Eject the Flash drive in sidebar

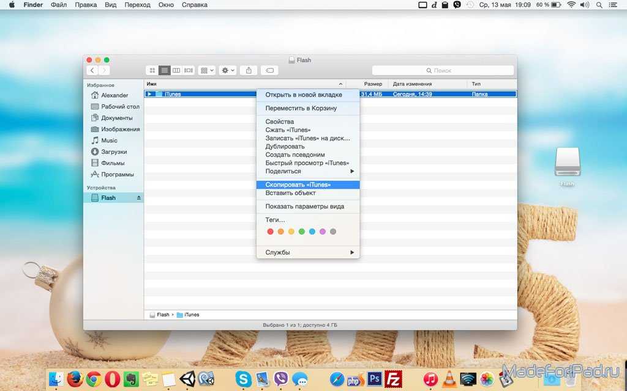click(x=139, y=198)
